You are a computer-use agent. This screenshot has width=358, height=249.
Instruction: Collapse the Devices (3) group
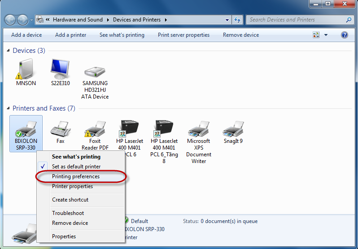(9, 51)
